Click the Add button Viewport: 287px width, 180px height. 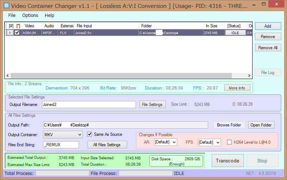[268, 26]
